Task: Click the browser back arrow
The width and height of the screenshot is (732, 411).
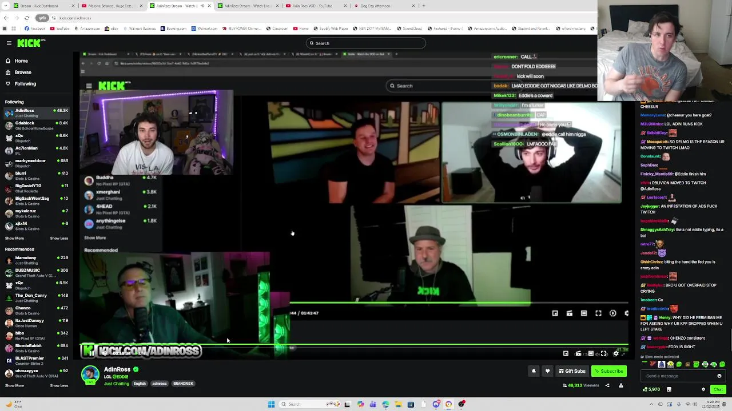Action: tap(6, 18)
